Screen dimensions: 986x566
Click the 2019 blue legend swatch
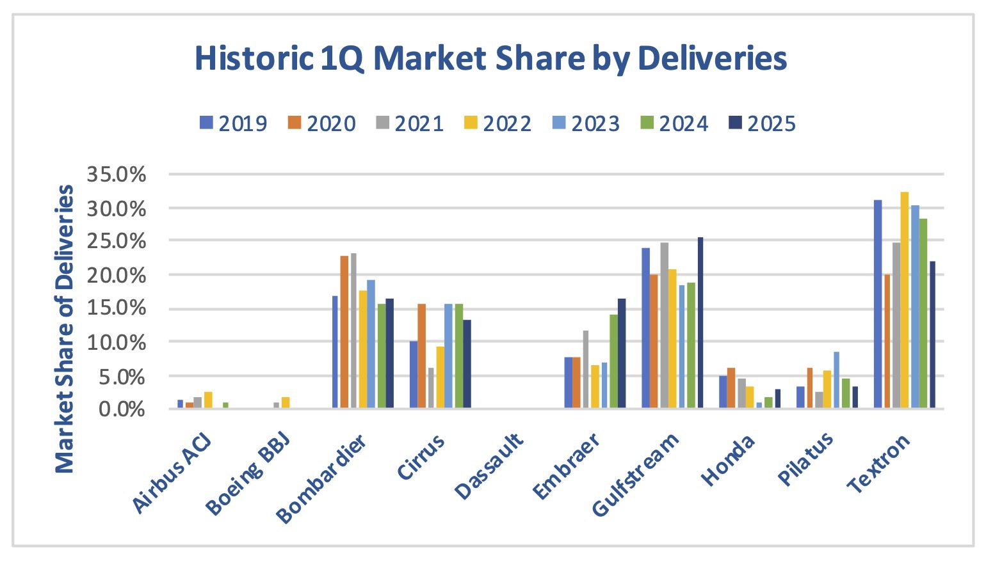[x=206, y=123]
